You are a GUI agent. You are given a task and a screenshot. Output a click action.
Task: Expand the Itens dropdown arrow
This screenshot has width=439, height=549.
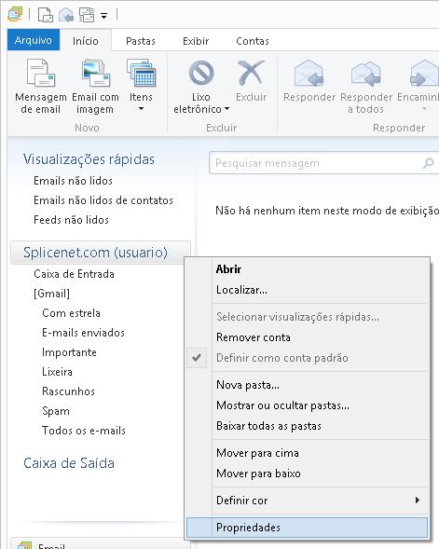(141, 109)
